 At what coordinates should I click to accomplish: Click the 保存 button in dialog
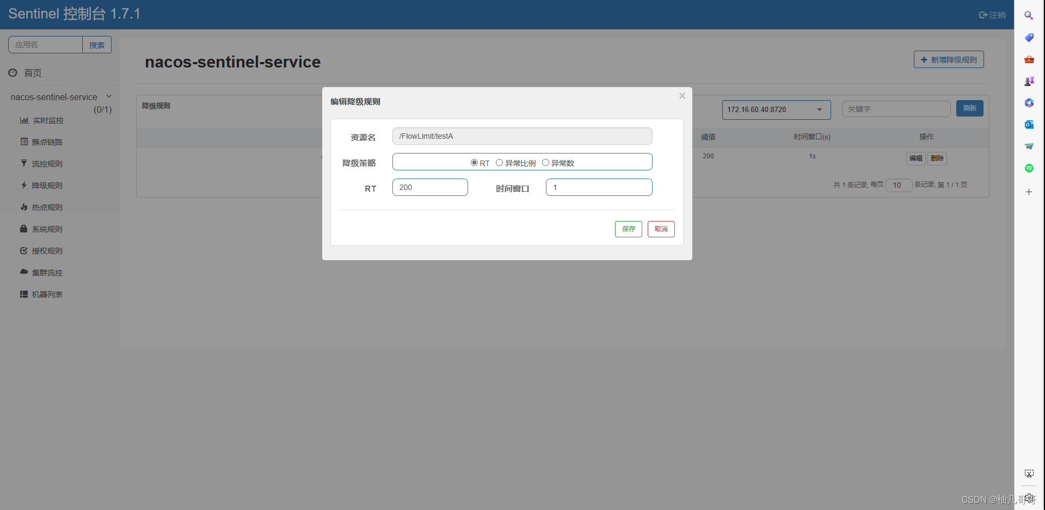(x=629, y=229)
